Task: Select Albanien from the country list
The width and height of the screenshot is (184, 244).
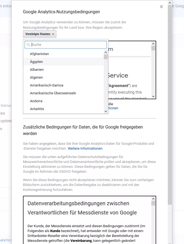Action: coord(63,70)
